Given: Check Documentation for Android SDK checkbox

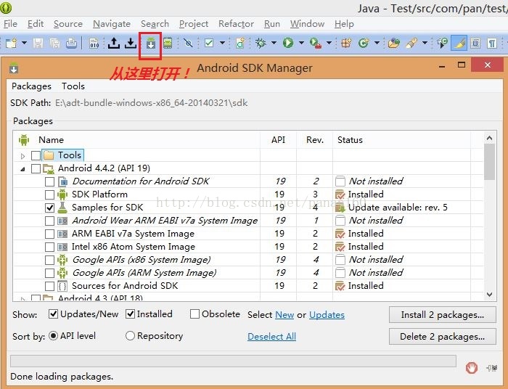Looking at the screenshot, I should tap(49, 181).
